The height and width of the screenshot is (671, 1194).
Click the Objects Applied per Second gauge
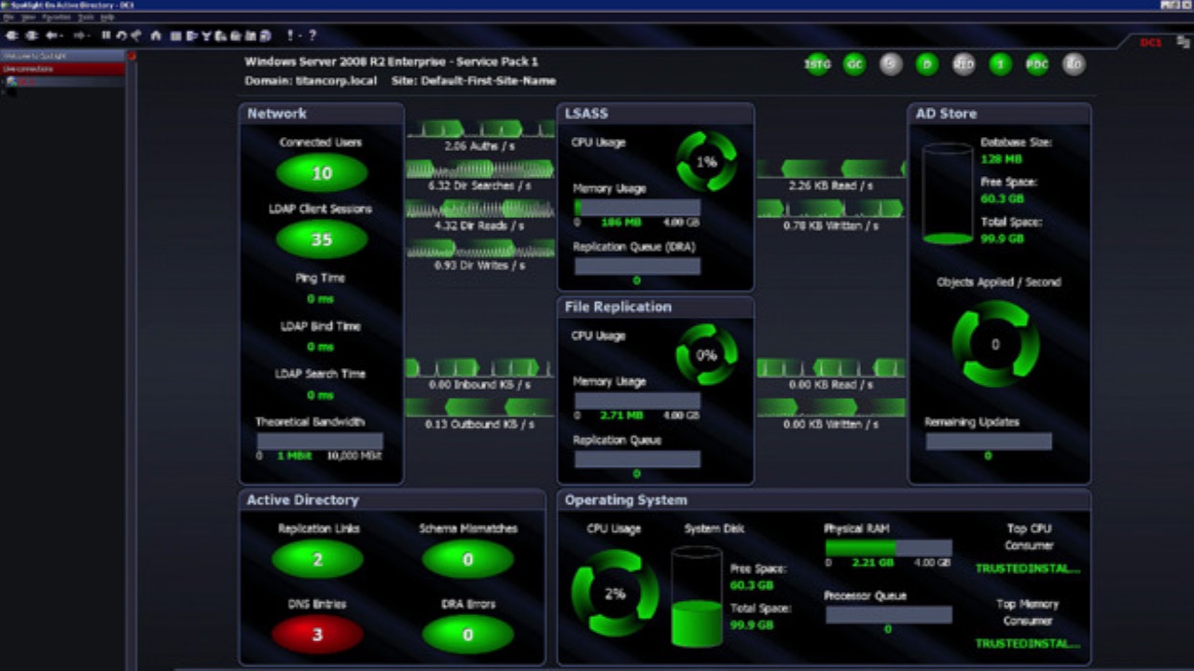(995, 344)
